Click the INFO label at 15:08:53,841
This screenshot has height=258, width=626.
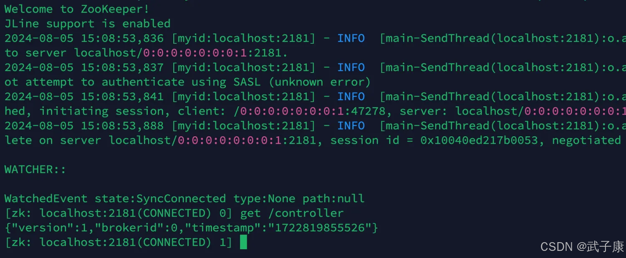351,96
